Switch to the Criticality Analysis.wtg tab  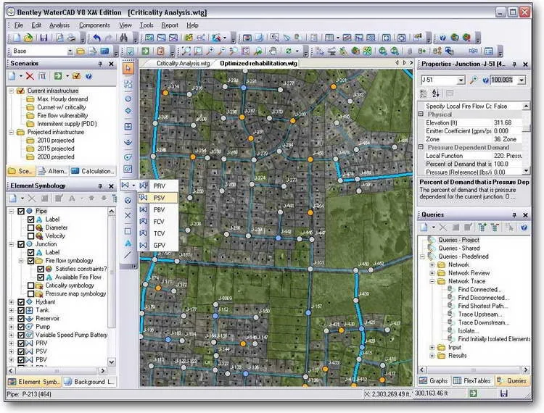(x=183, y=64)
